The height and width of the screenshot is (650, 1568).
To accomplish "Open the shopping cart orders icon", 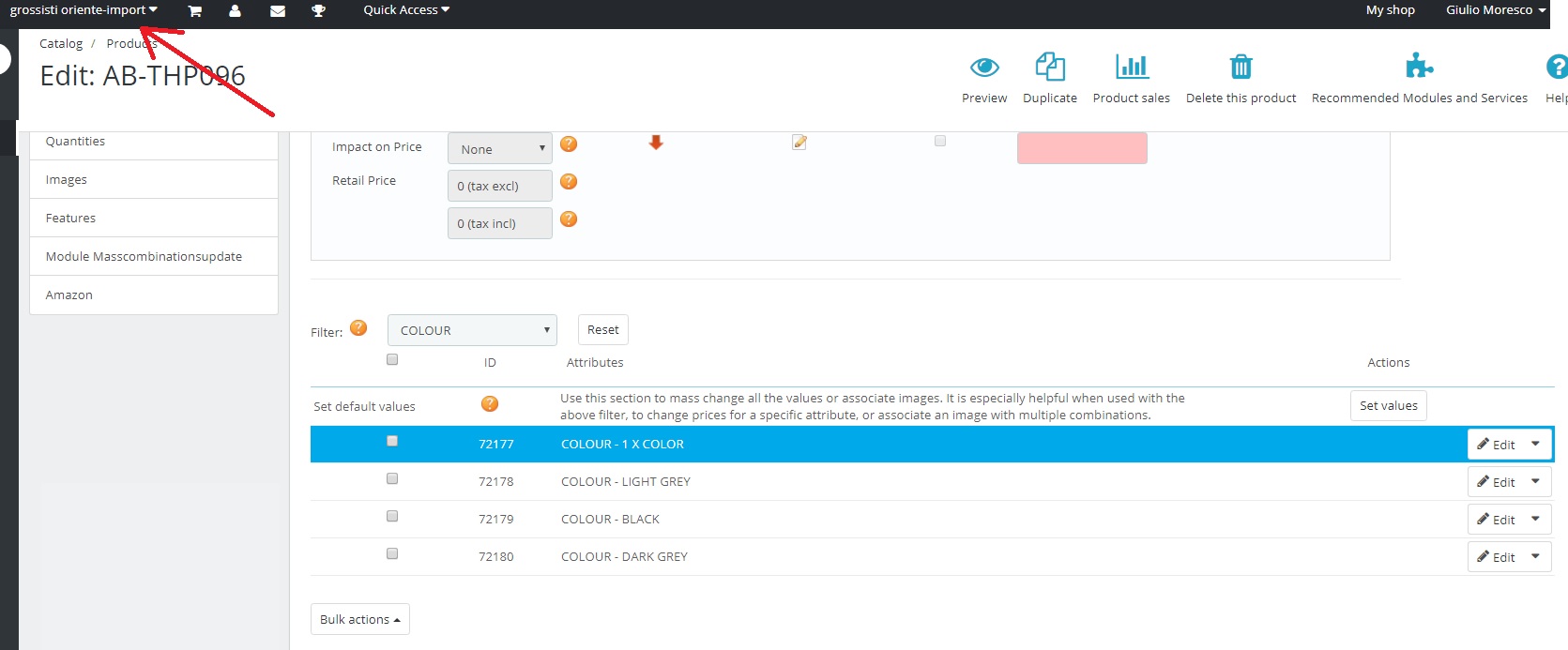I will click(194, 11).
